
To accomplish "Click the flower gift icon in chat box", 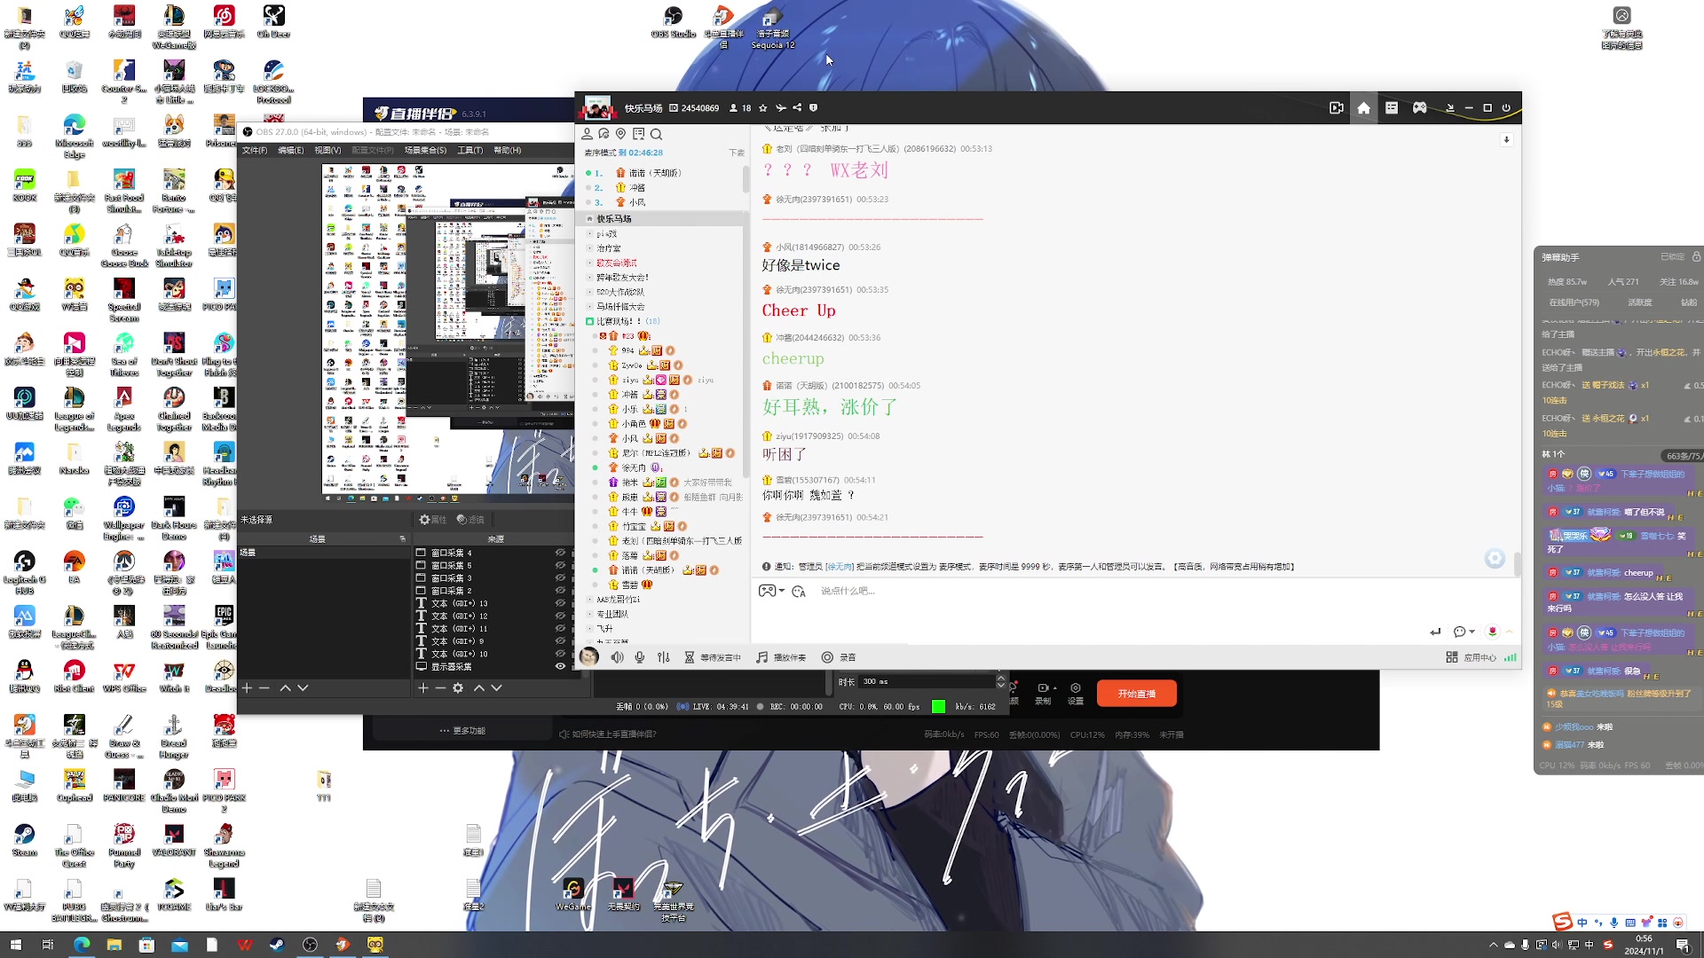I will (1493, 632).
